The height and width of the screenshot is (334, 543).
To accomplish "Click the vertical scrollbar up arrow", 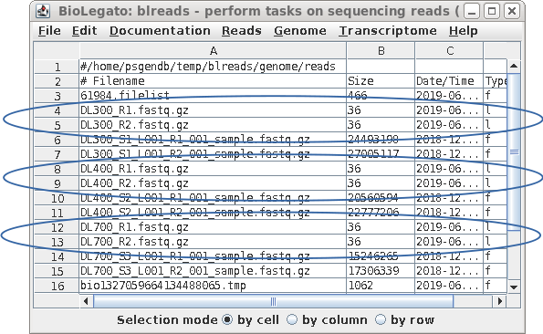I will 514,66.
